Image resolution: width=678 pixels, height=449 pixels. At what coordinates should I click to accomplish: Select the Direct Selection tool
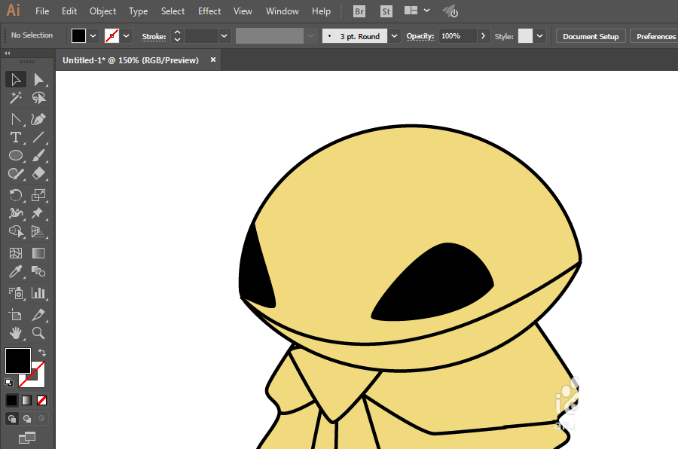pyautogui.click(x=38, y=79)
